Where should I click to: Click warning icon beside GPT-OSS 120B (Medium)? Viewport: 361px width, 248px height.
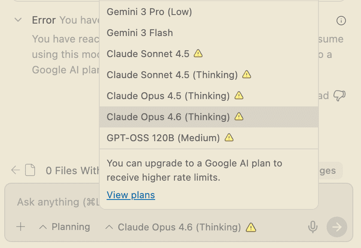[229, 138]
